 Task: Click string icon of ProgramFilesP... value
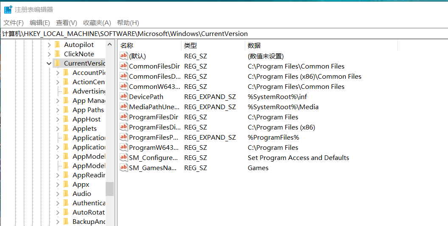pyautogui.click(x=124, y=138)
